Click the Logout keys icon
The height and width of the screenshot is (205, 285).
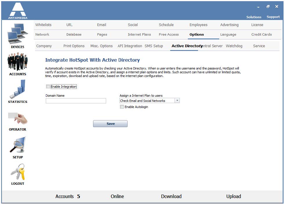[x=18, y=172]
